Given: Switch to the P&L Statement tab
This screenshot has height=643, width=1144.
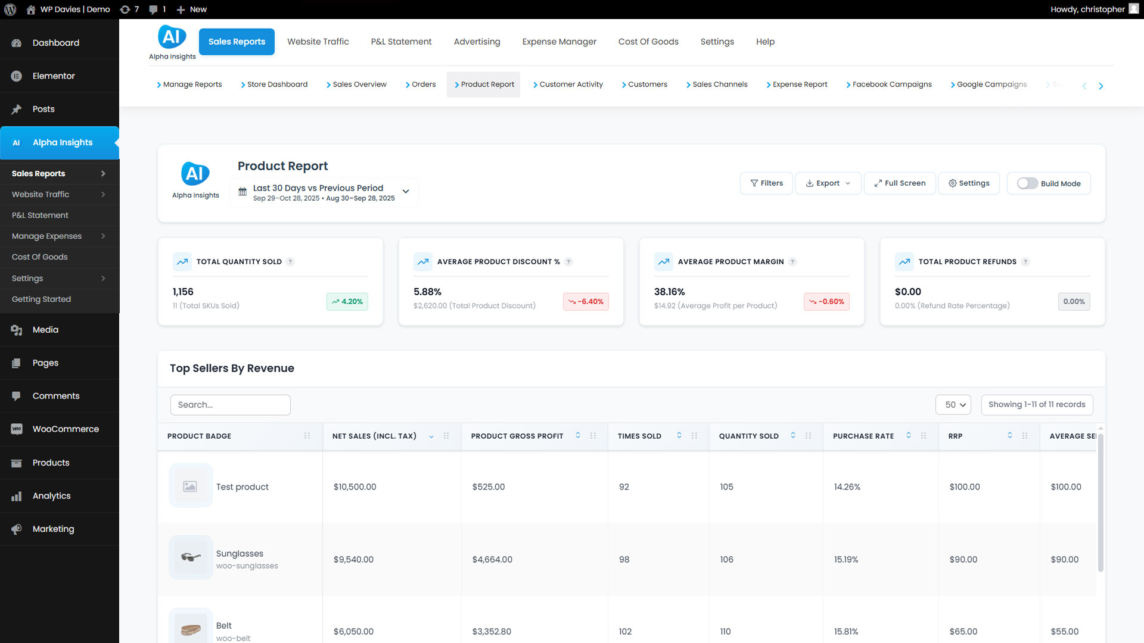Looking at the screenshot, I should [401, 42].
